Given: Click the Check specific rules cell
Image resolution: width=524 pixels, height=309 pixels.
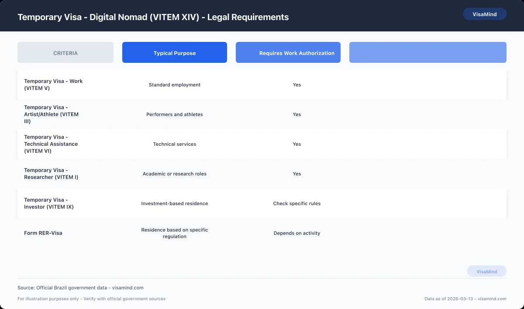Looking at the screenshot, I should [x=297, y=203].
